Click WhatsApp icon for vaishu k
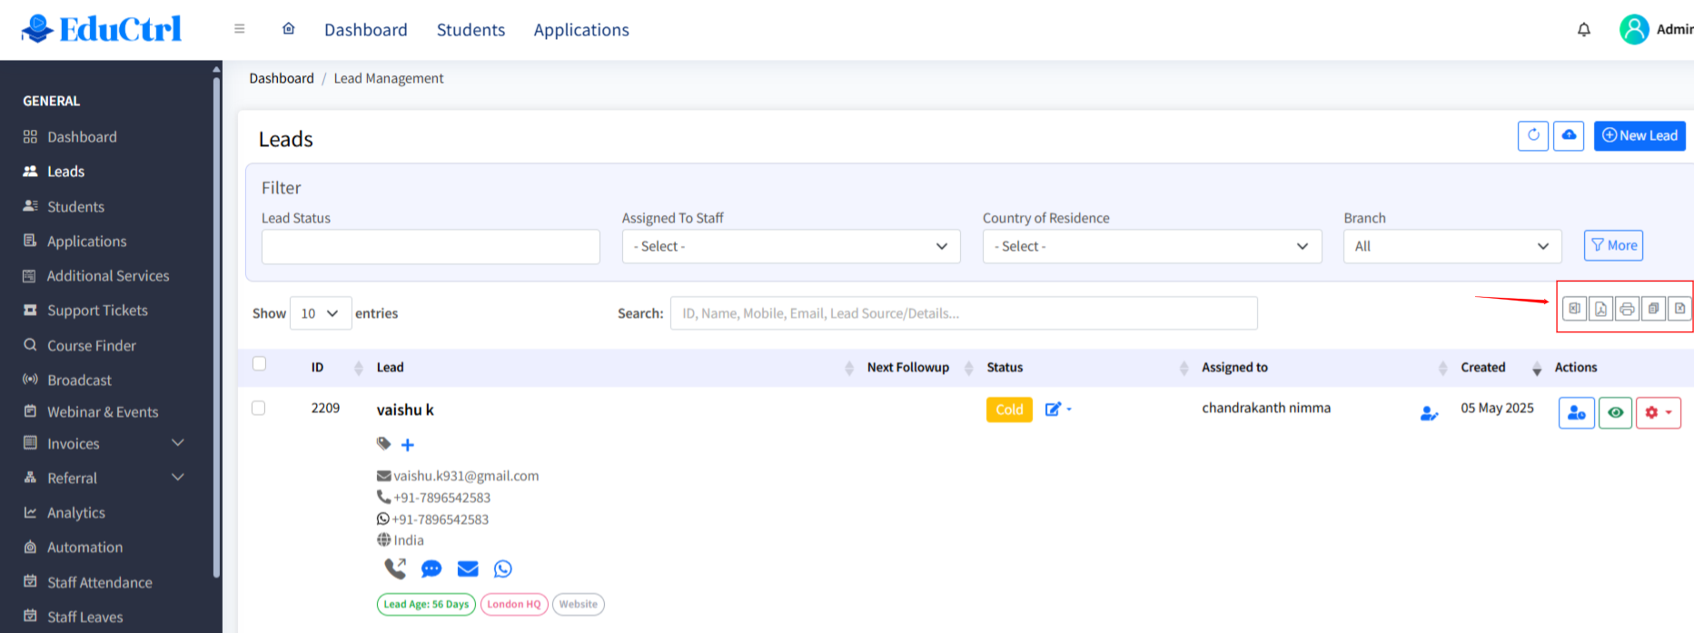The image size is (1694, 633). coord(502,569)
